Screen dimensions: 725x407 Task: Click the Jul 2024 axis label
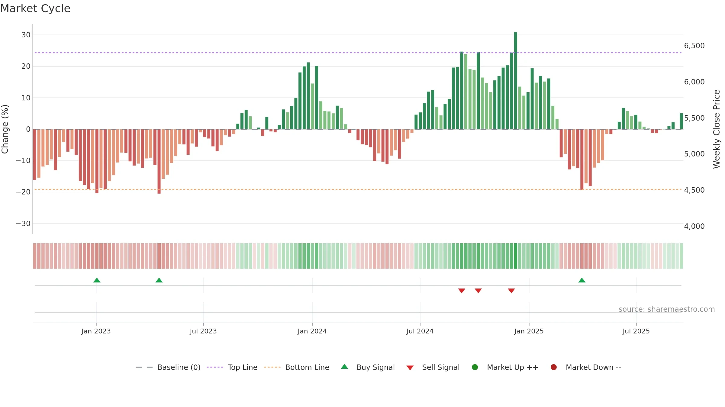tap(420, 331)
